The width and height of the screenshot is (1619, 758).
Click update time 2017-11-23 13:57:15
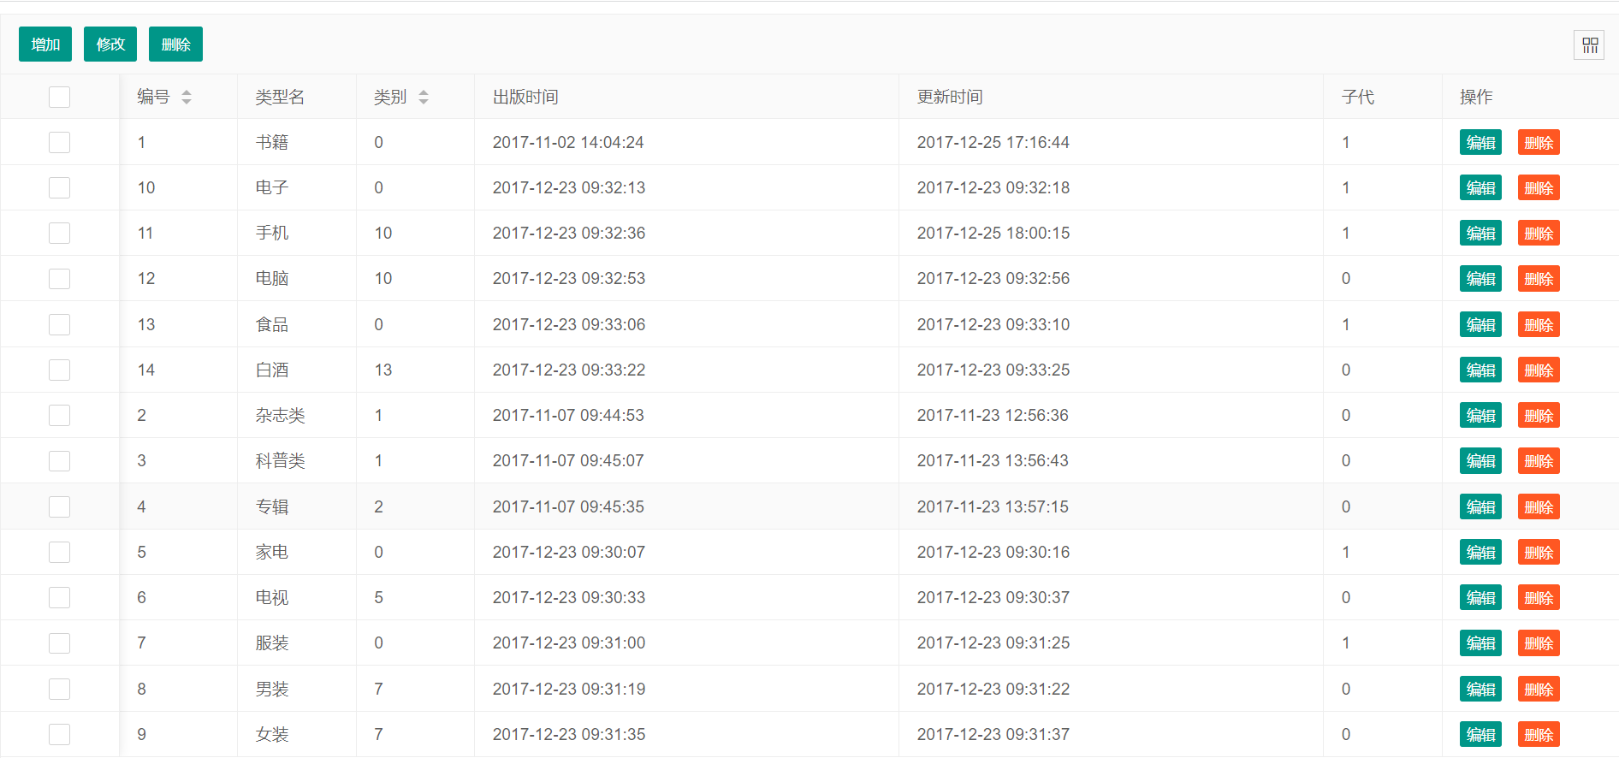coord(993,506)
